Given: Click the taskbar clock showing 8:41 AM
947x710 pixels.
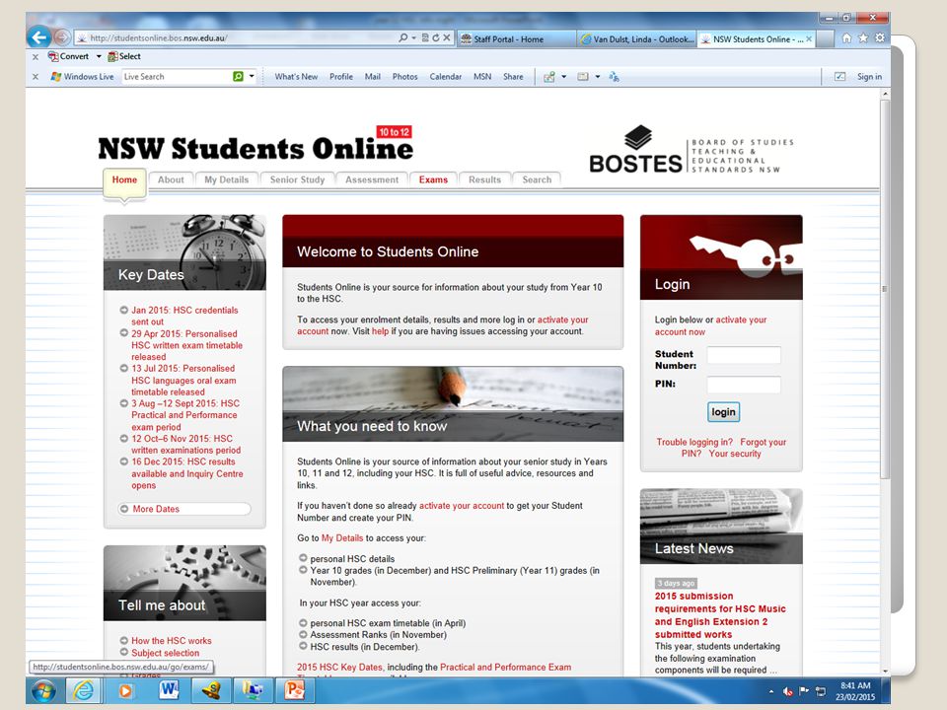Looking at the screenshot, I should click(x=856, y=691).
